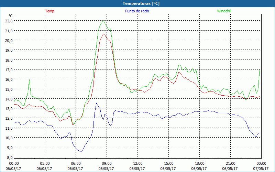Image resolution: width=275 pixels, height=172 pixels.
Task: Click the '06:00' time label
Action: click(x=76, y=163)
